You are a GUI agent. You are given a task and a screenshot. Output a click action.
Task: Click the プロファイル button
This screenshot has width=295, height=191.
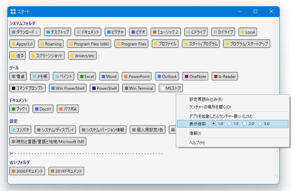(165, 44)
